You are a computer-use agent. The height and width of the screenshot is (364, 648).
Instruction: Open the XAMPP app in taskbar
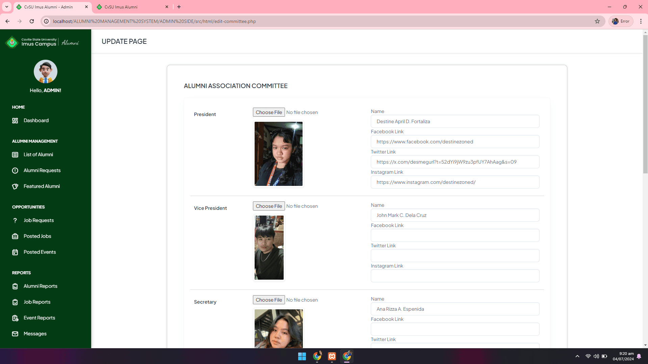332,356
